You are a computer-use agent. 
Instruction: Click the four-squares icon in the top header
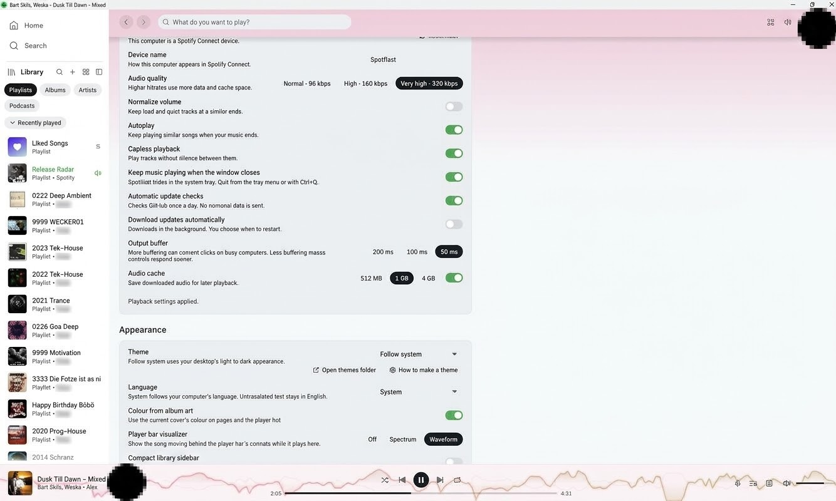(771, 23)
